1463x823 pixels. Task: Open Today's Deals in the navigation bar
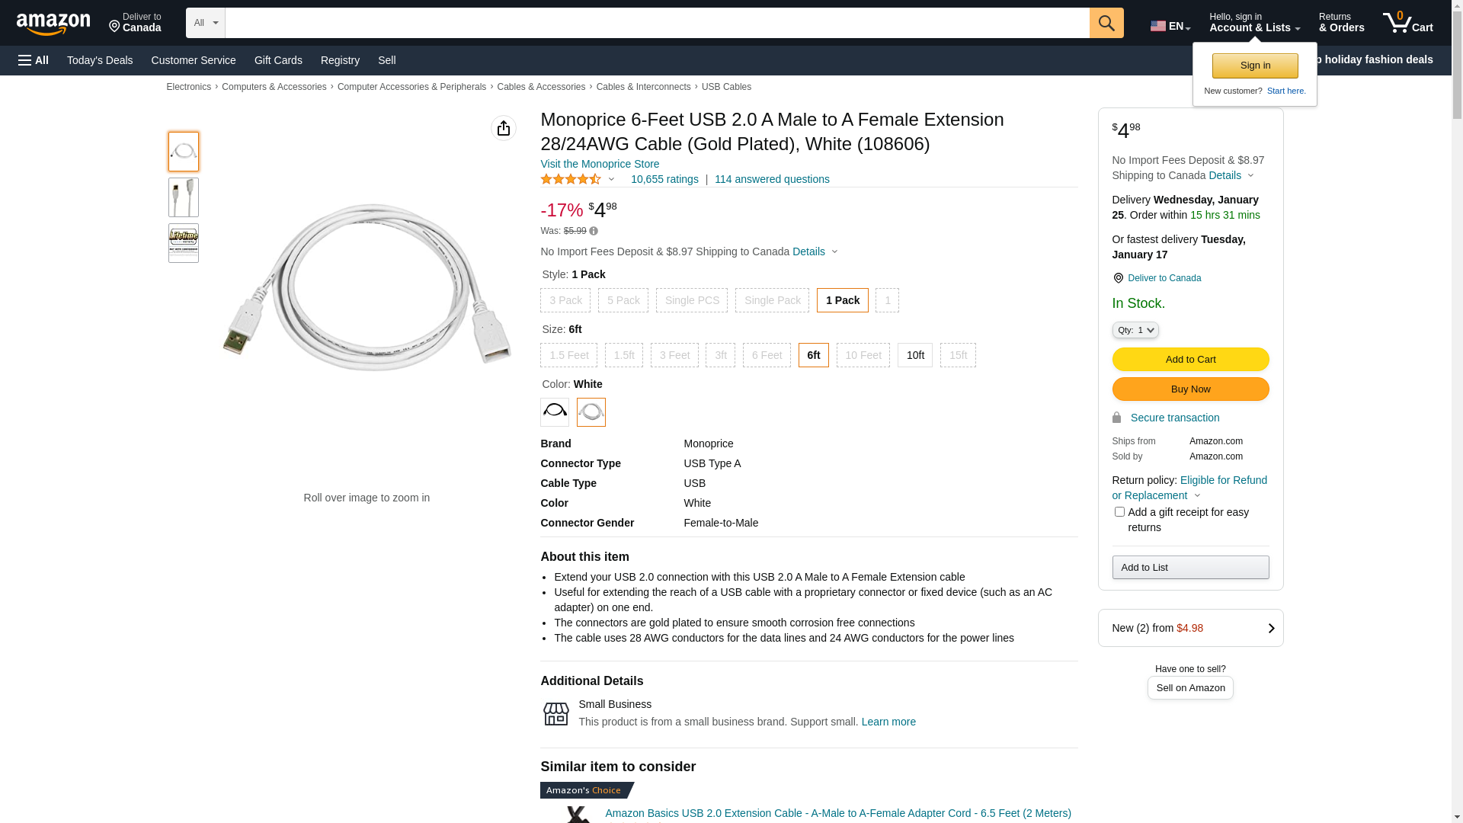[100, 60]
